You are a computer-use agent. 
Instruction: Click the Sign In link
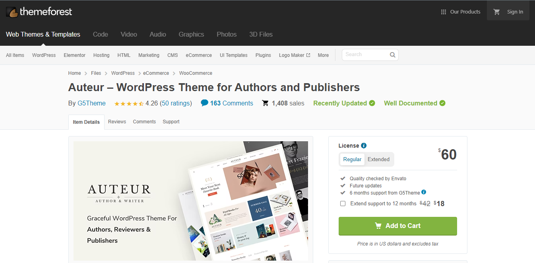click(x=515, y=12)
